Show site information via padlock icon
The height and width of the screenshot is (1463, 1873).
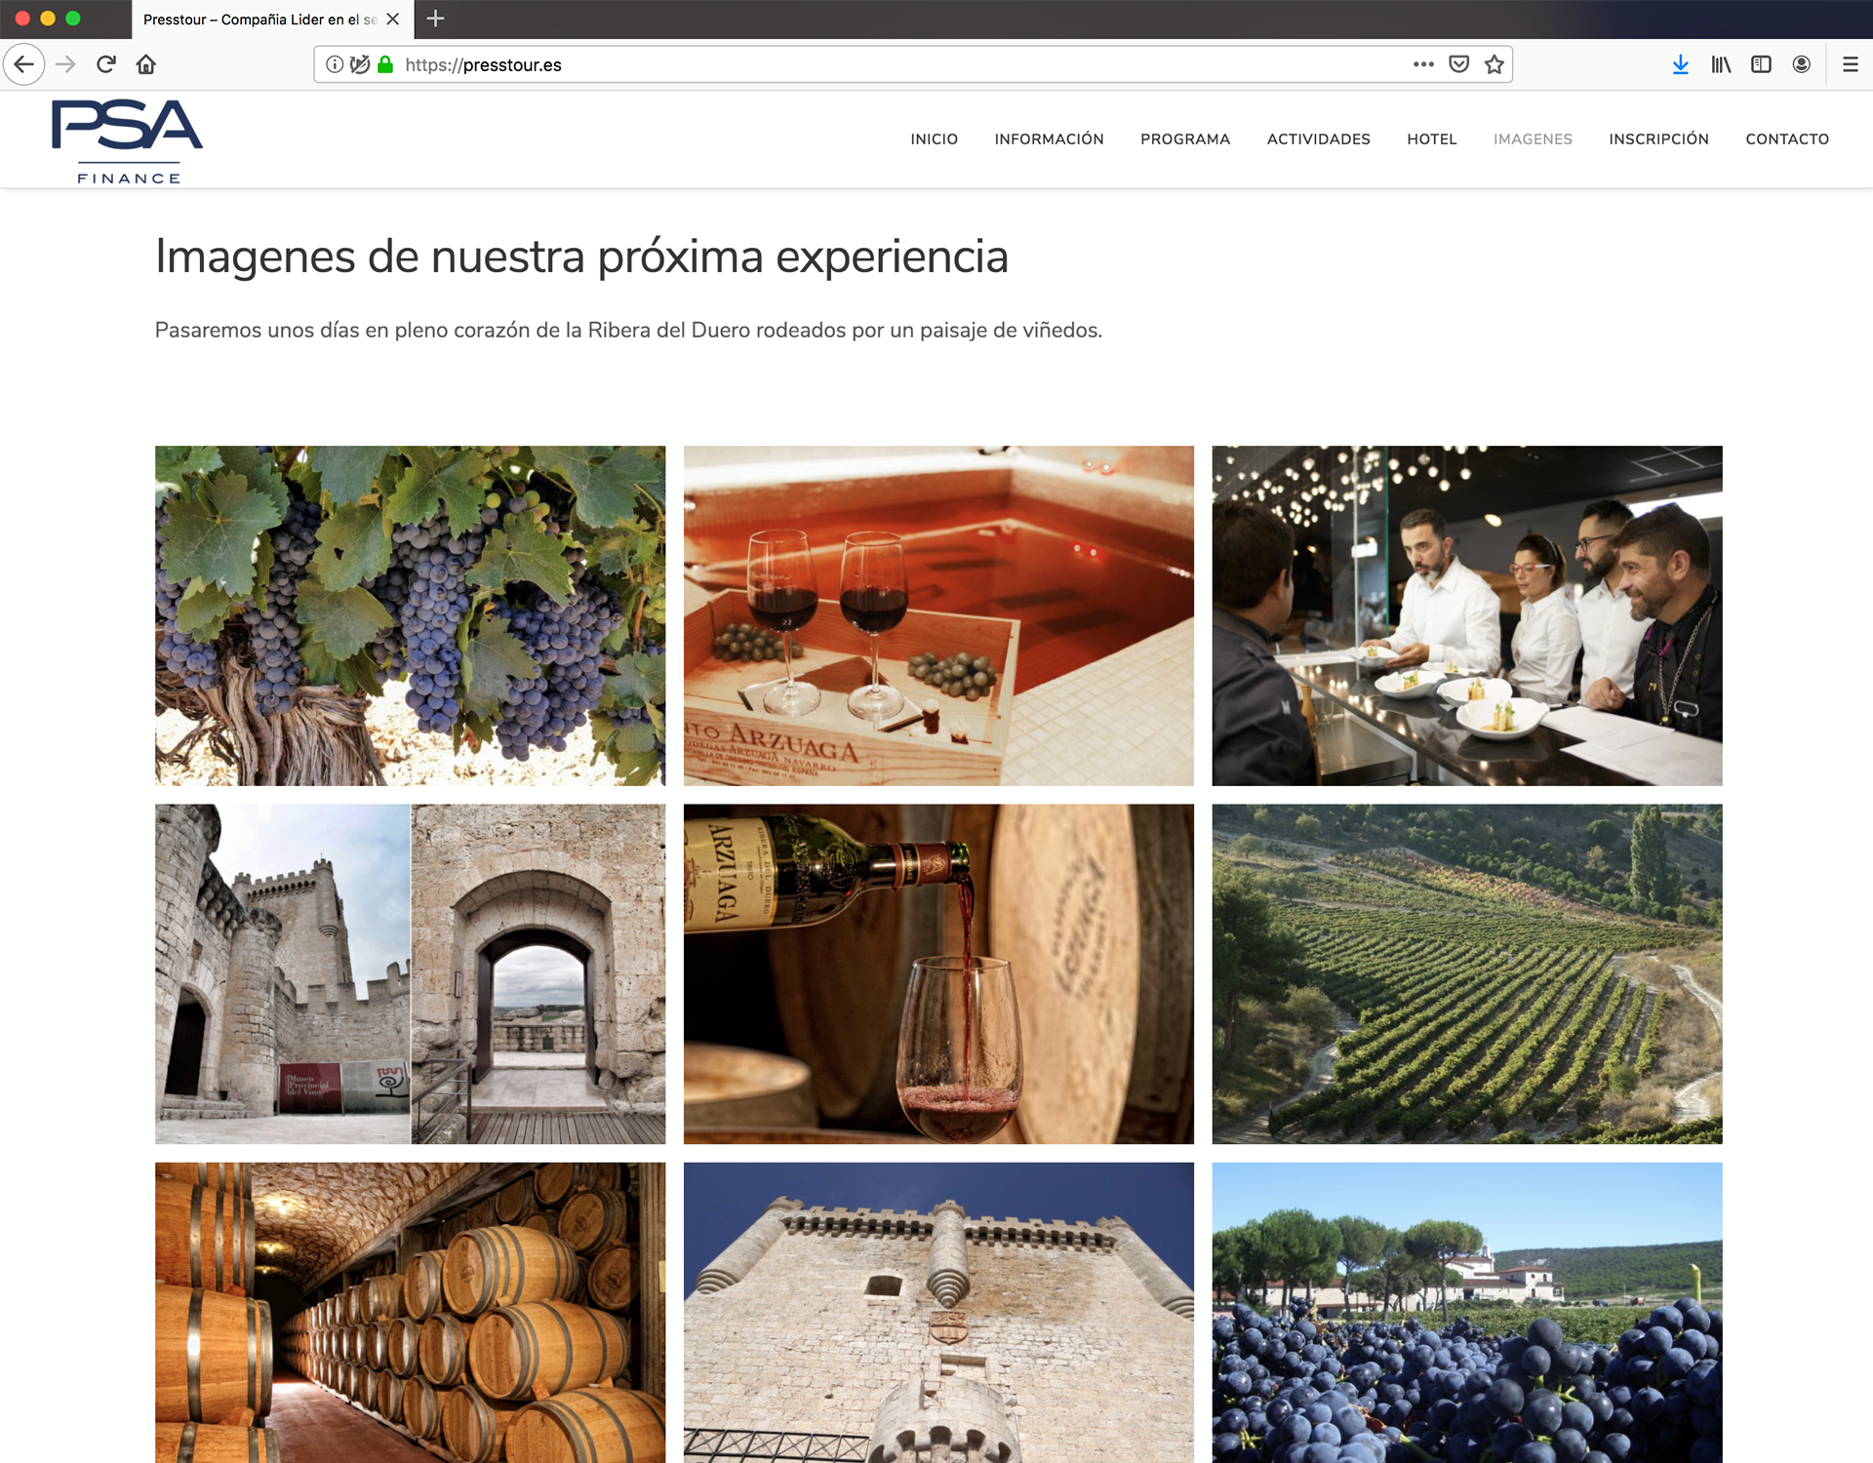coord(385,64)
